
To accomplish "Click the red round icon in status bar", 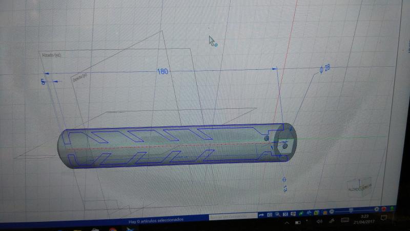I will tap(384, 209).
